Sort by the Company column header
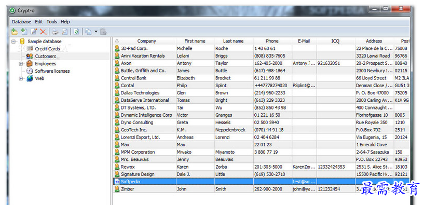Image resolution: width=424 pixels, height=205 pixels. (x=146, y=41)
